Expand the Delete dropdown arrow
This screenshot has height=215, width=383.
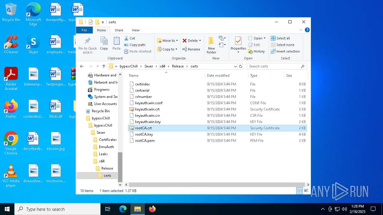(x=200, y=41)
